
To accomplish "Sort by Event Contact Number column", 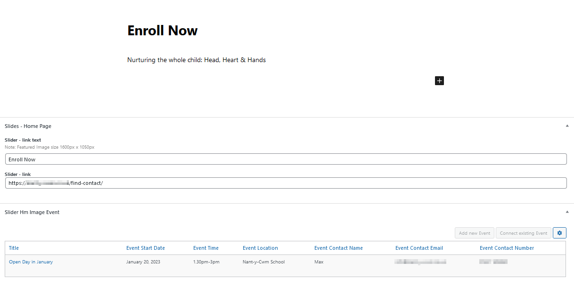I will pos(507,248).
